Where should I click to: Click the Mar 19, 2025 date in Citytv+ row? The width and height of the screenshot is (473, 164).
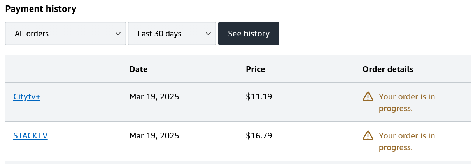coord(154,97)
